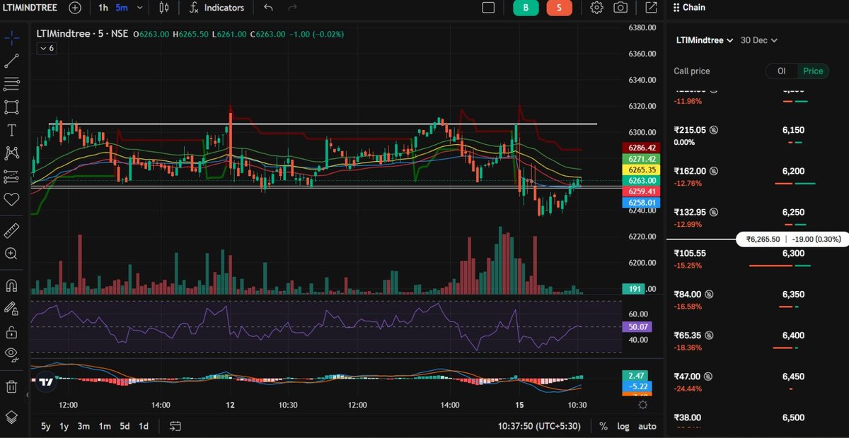
Task: Toggle auto scale mode
Action: [647, 426]
